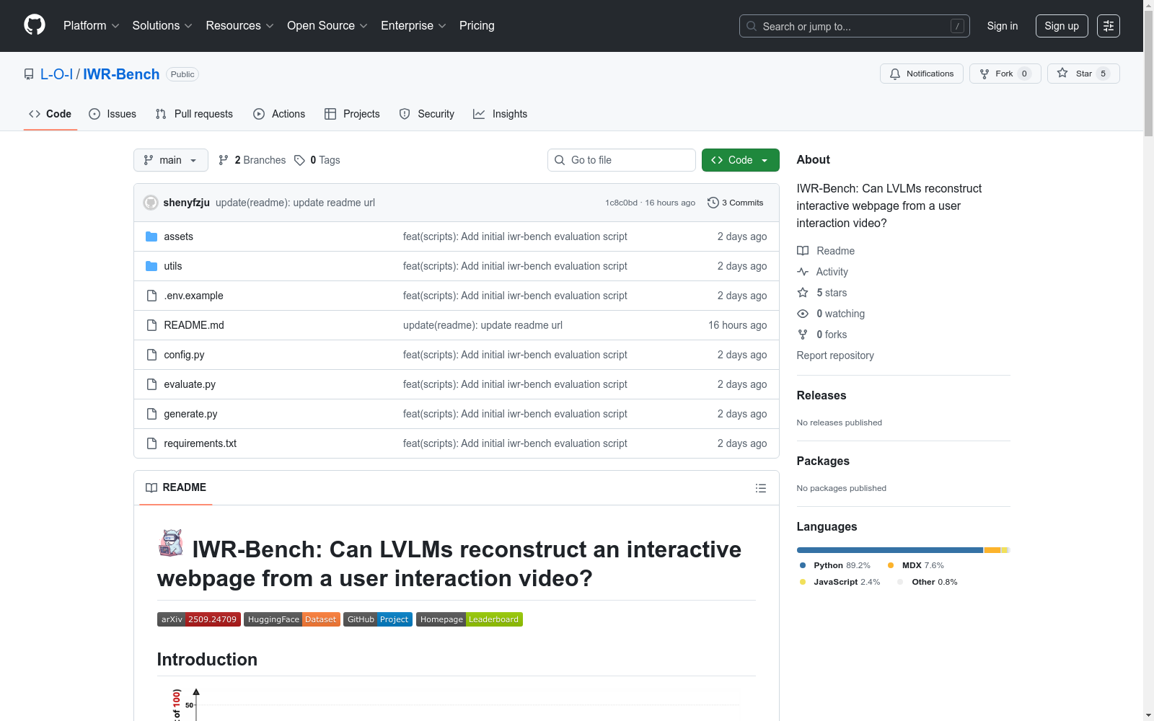Select the star icon beside 5 stars
Screen dimensions: 1154x721
803,293
